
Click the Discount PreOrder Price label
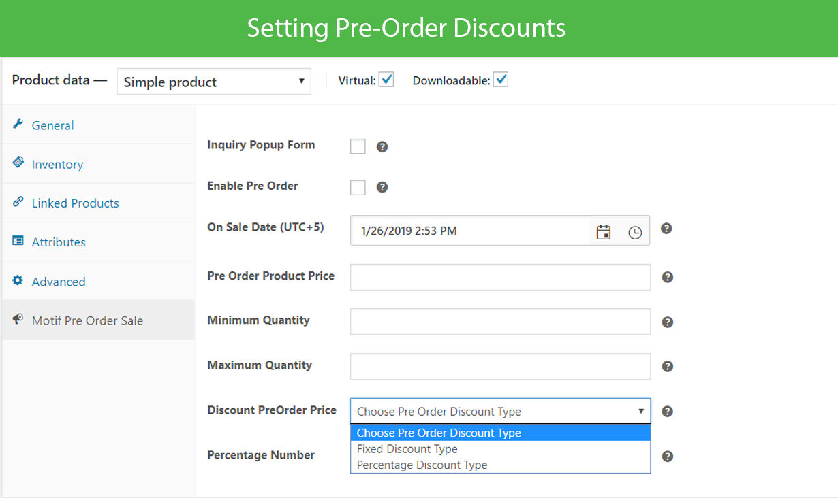pyautogui.click(x=272, y=410)
